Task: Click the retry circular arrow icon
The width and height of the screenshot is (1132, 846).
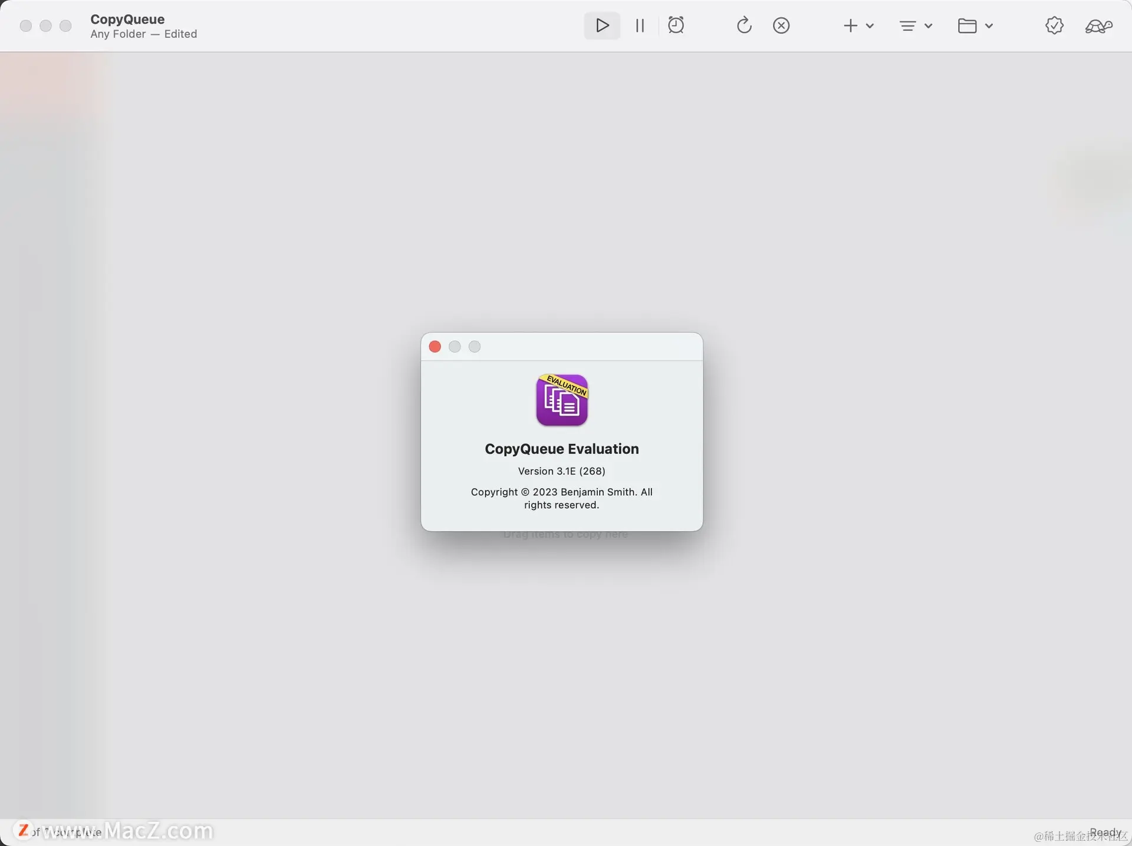Action: [744, 25]
